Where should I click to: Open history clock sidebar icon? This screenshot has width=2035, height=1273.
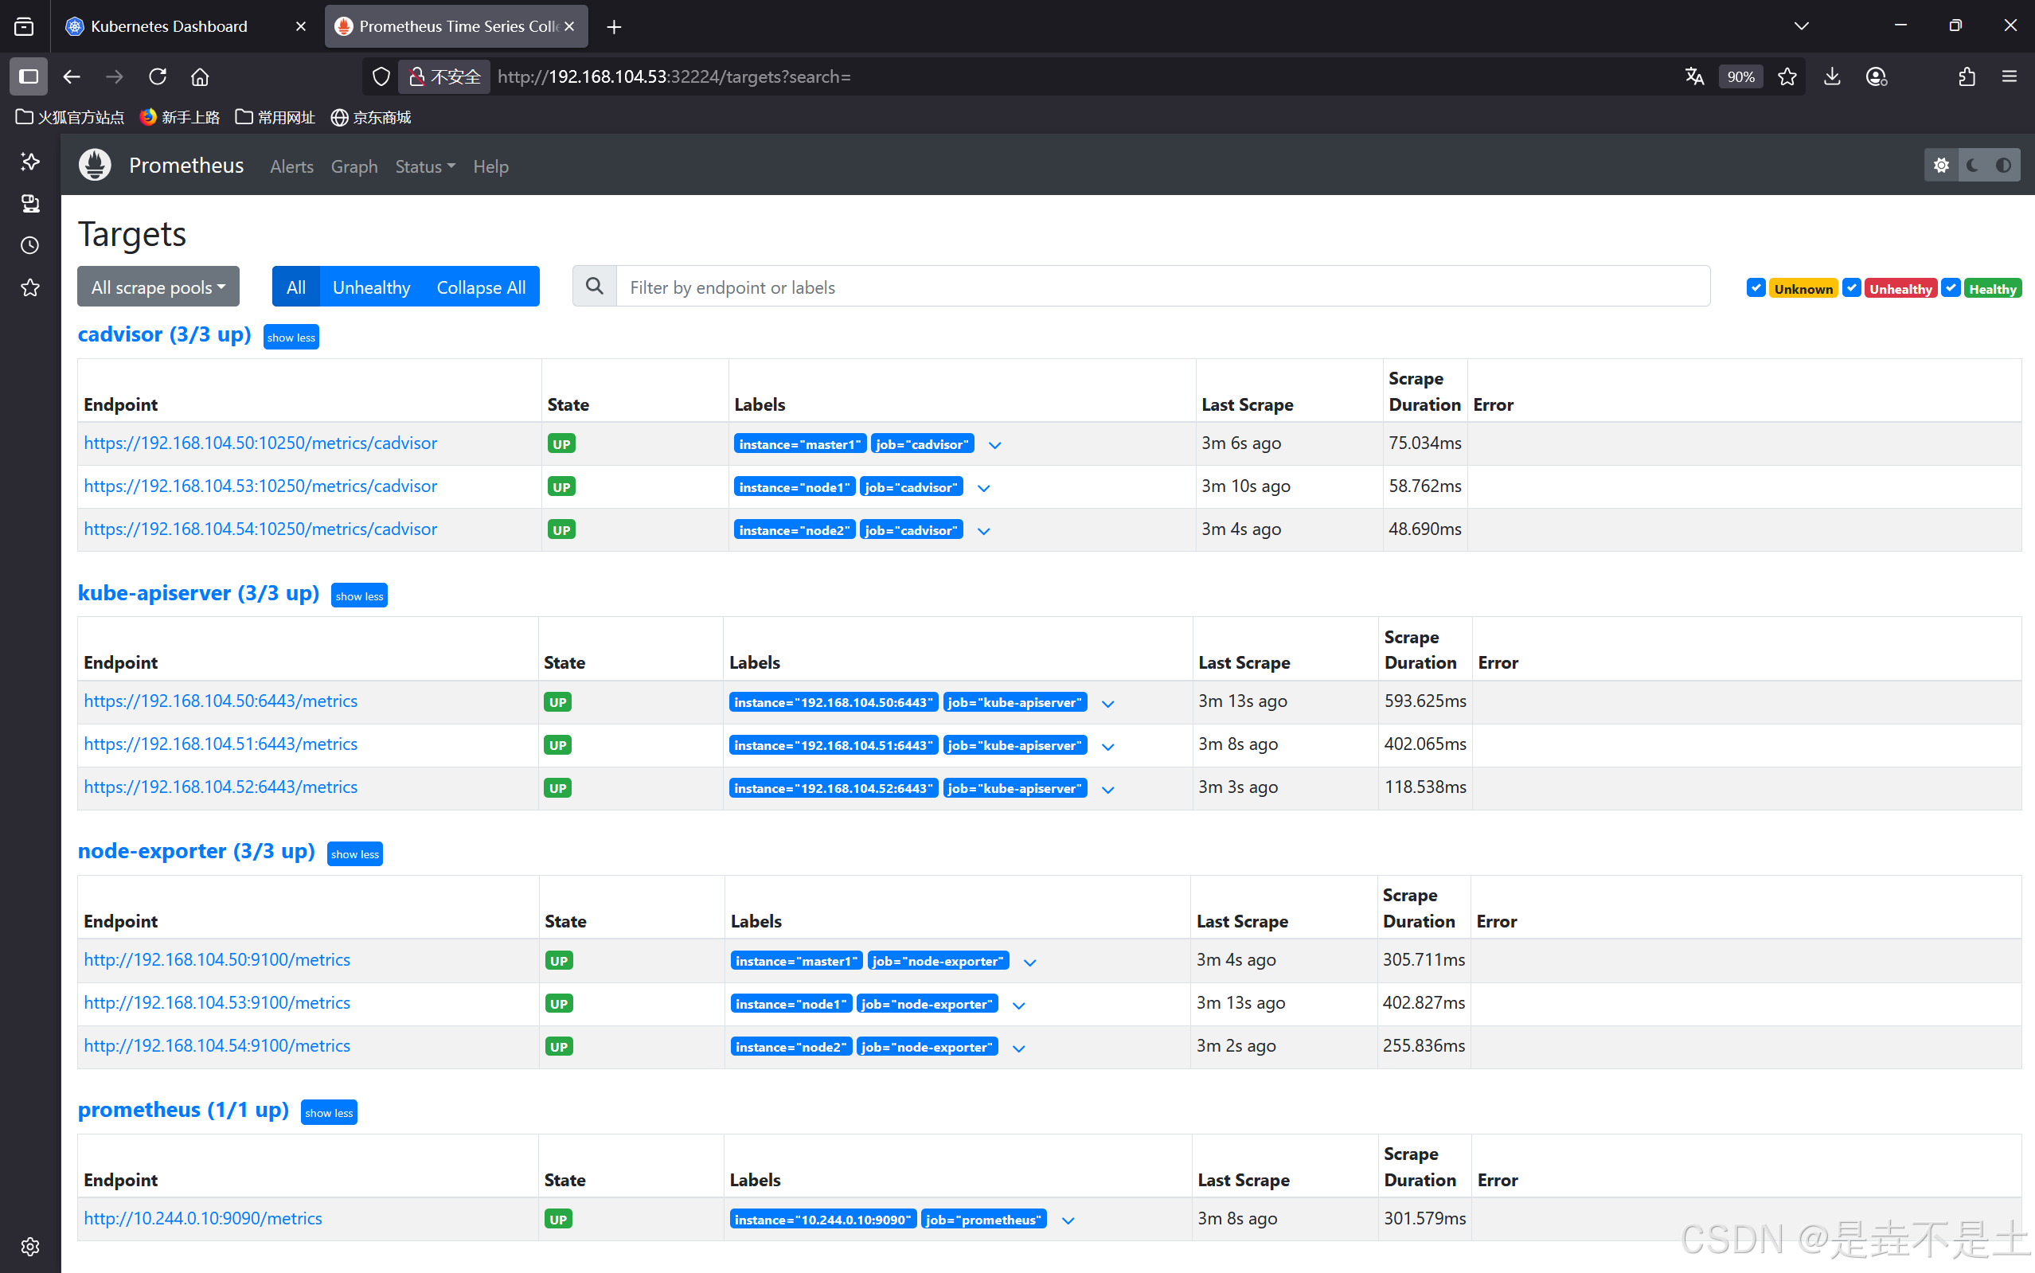(30, 245)
